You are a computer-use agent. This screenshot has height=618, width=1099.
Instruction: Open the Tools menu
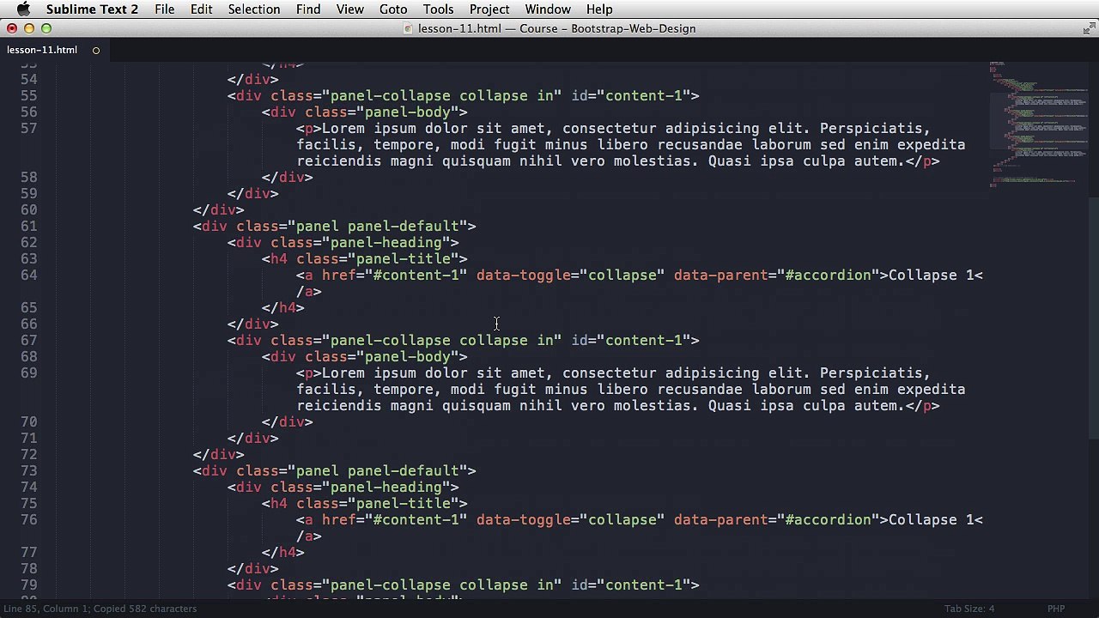point(438,9)
